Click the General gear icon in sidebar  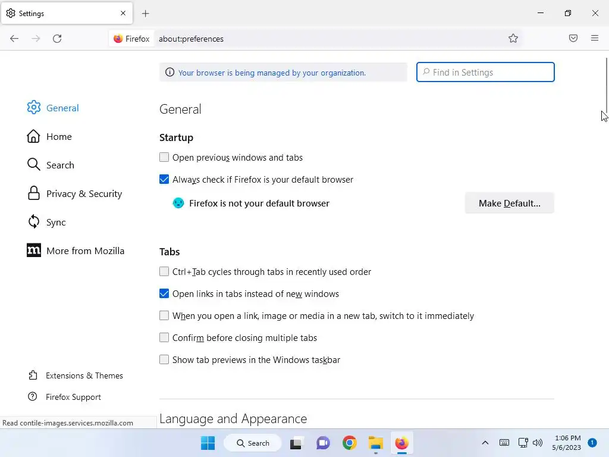[x=34, y=108]
